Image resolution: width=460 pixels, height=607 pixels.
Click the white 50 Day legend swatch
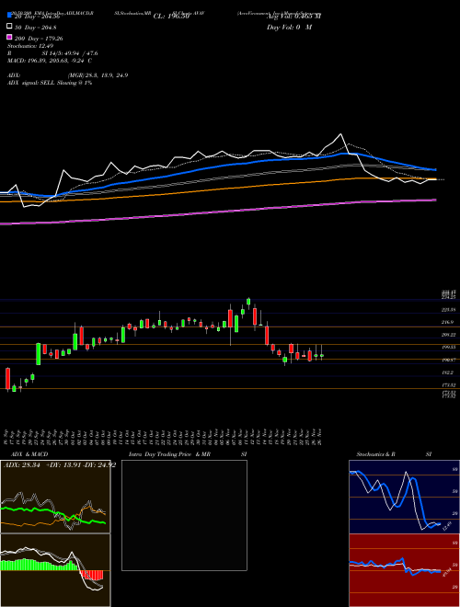[x=9, y=26]
